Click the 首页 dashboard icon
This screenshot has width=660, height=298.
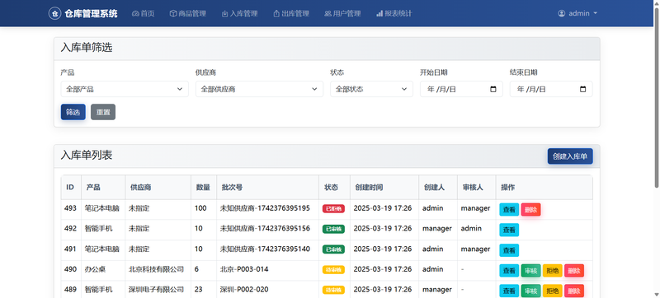point(135,14)
